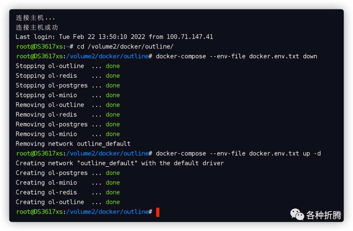Click 'done' next to Stopping ol-redis
This screenshot has width=353, height=231.
pyautogui.click(x=113, y=76)
